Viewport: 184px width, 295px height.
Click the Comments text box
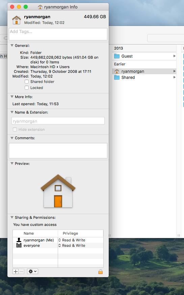pyautogui.click(x=58, y=151)
